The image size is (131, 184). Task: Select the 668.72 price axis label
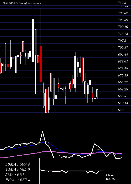click(x=123, y=82)
